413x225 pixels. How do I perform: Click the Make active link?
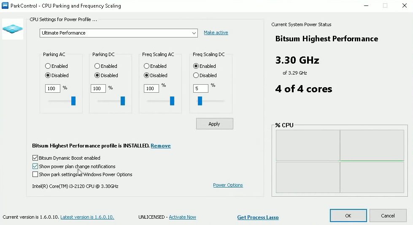click(216, 32)
